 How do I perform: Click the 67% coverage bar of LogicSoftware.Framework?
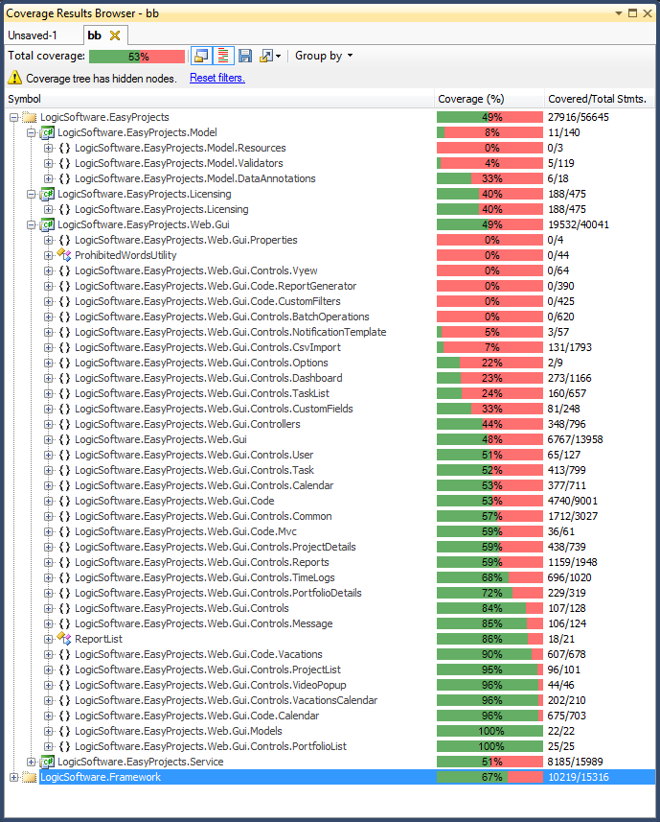489,777
